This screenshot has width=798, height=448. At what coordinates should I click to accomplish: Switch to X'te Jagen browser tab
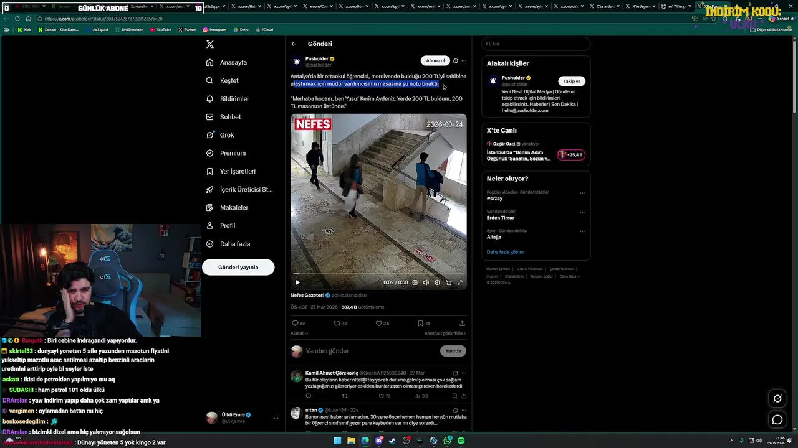(x=640, y=6)
